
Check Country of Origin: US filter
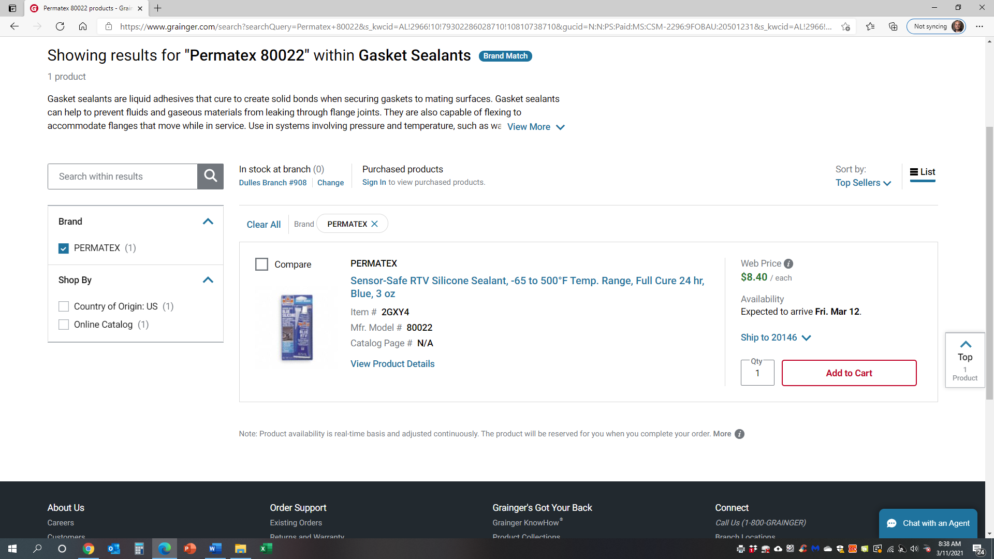[x=64, y=306]
